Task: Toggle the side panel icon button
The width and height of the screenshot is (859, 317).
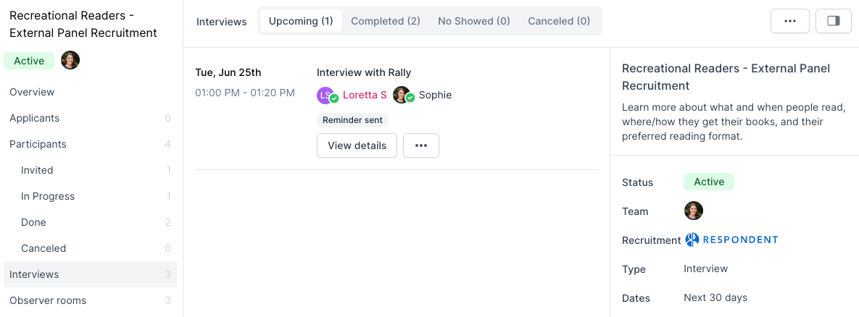Action: pos(833,22)
